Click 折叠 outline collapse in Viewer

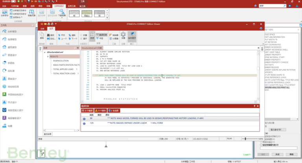pyautogui.click(x=84, y=35)
